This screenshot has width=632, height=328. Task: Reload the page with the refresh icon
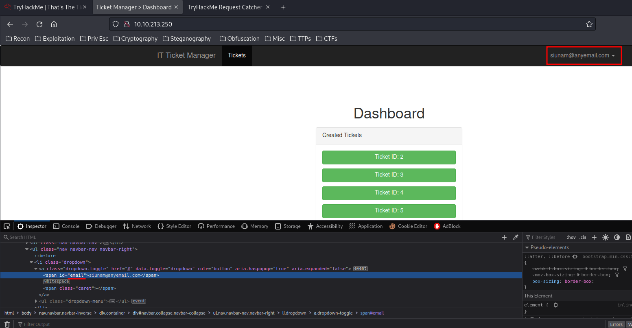point(39,24)
